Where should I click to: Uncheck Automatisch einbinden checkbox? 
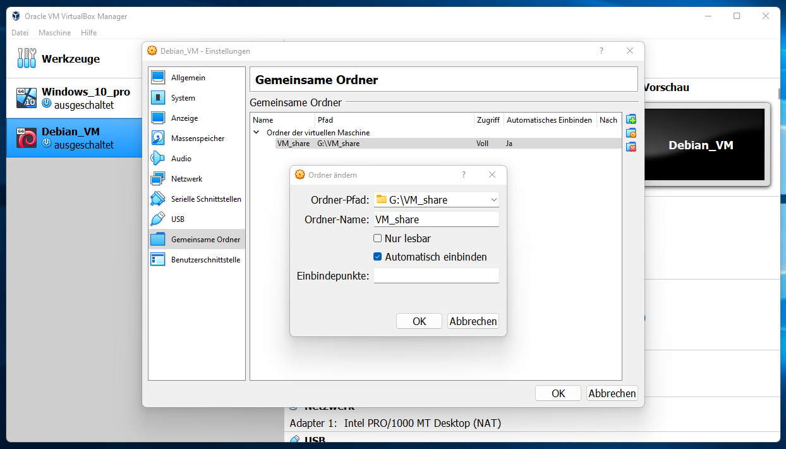pyautogui.click(x=378, y=257)
